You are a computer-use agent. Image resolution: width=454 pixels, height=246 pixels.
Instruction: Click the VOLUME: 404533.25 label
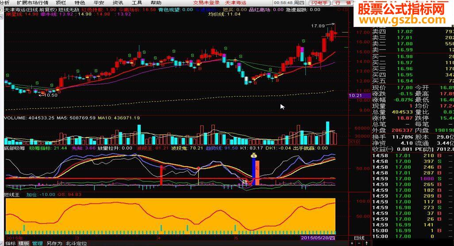tap(30, 118)
